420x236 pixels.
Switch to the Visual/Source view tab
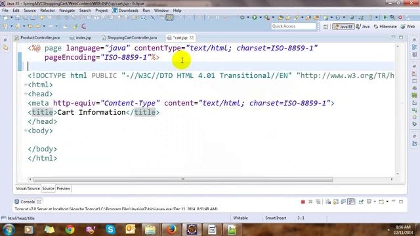tap(28, 189)
